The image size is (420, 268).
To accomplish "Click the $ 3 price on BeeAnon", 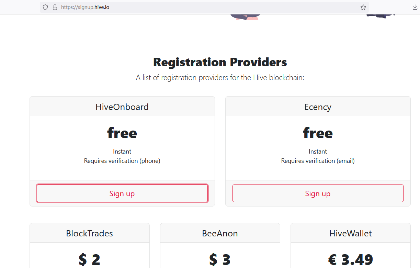I will click(x=220, y=259).
